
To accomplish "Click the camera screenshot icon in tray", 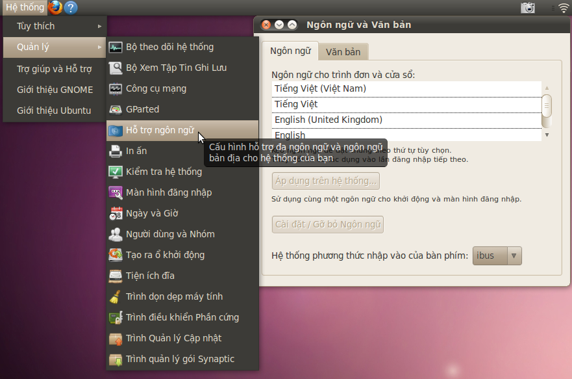I will tap(528, 8).
